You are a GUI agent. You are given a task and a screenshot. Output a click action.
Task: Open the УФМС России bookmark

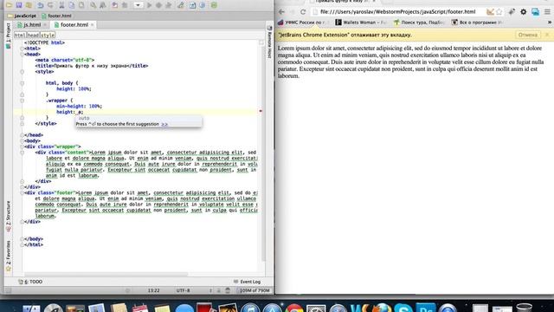point(302,23)
